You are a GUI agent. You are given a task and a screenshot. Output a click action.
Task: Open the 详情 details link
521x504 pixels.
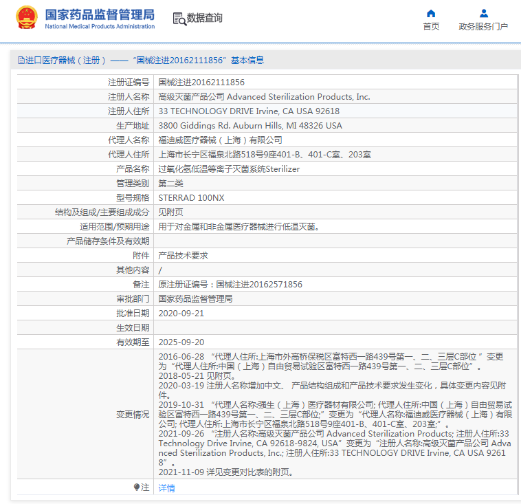pyautogui.click(x=166, y=488)
